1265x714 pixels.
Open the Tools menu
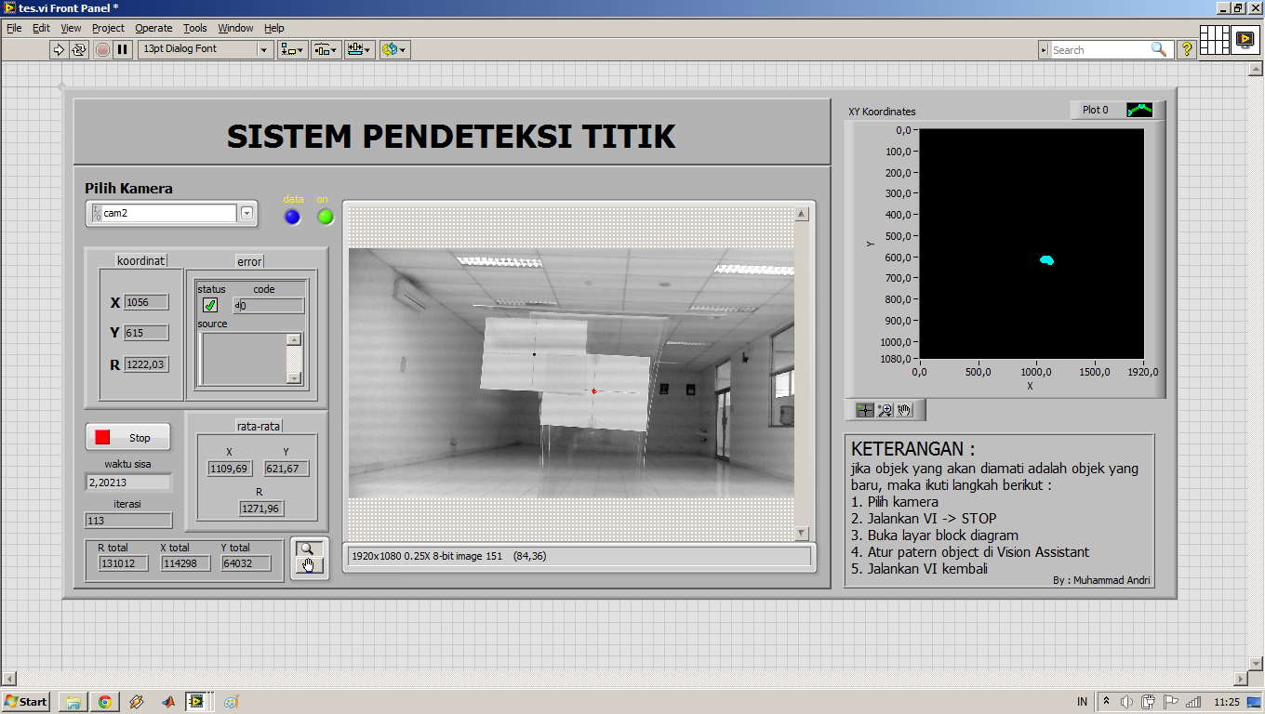(195, 28)
